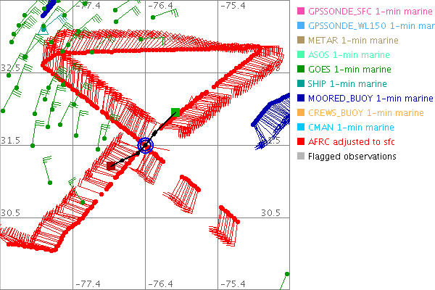Click the gray Flagged observations swatch
Screen dimensions: 435x290
(301, 157)
